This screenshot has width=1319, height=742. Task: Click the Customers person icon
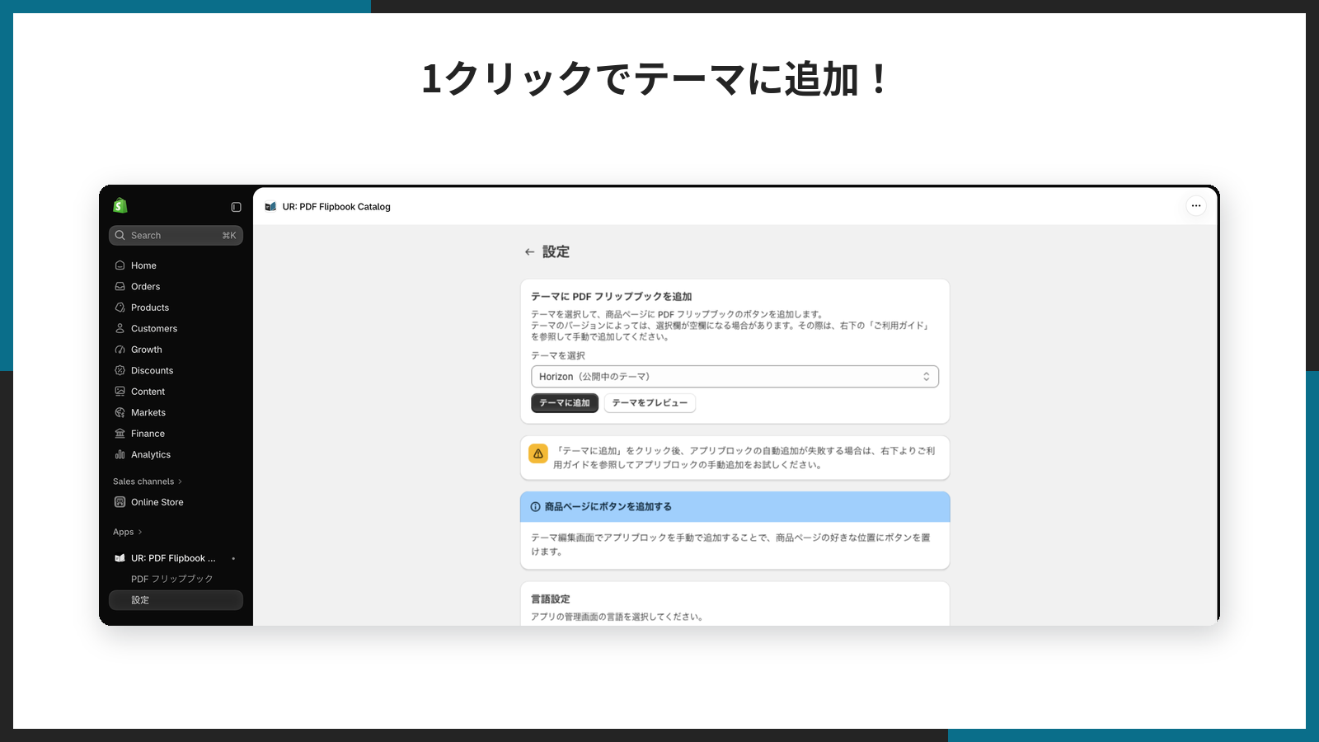pyautogui.click(x=120, y=328)
